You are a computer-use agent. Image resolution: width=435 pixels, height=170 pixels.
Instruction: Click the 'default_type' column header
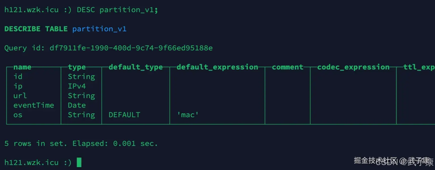[x=135, y=67]
